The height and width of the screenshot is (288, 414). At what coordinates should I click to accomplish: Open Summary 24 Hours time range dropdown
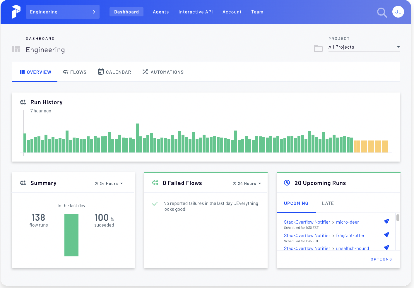[x=109, y=184]
